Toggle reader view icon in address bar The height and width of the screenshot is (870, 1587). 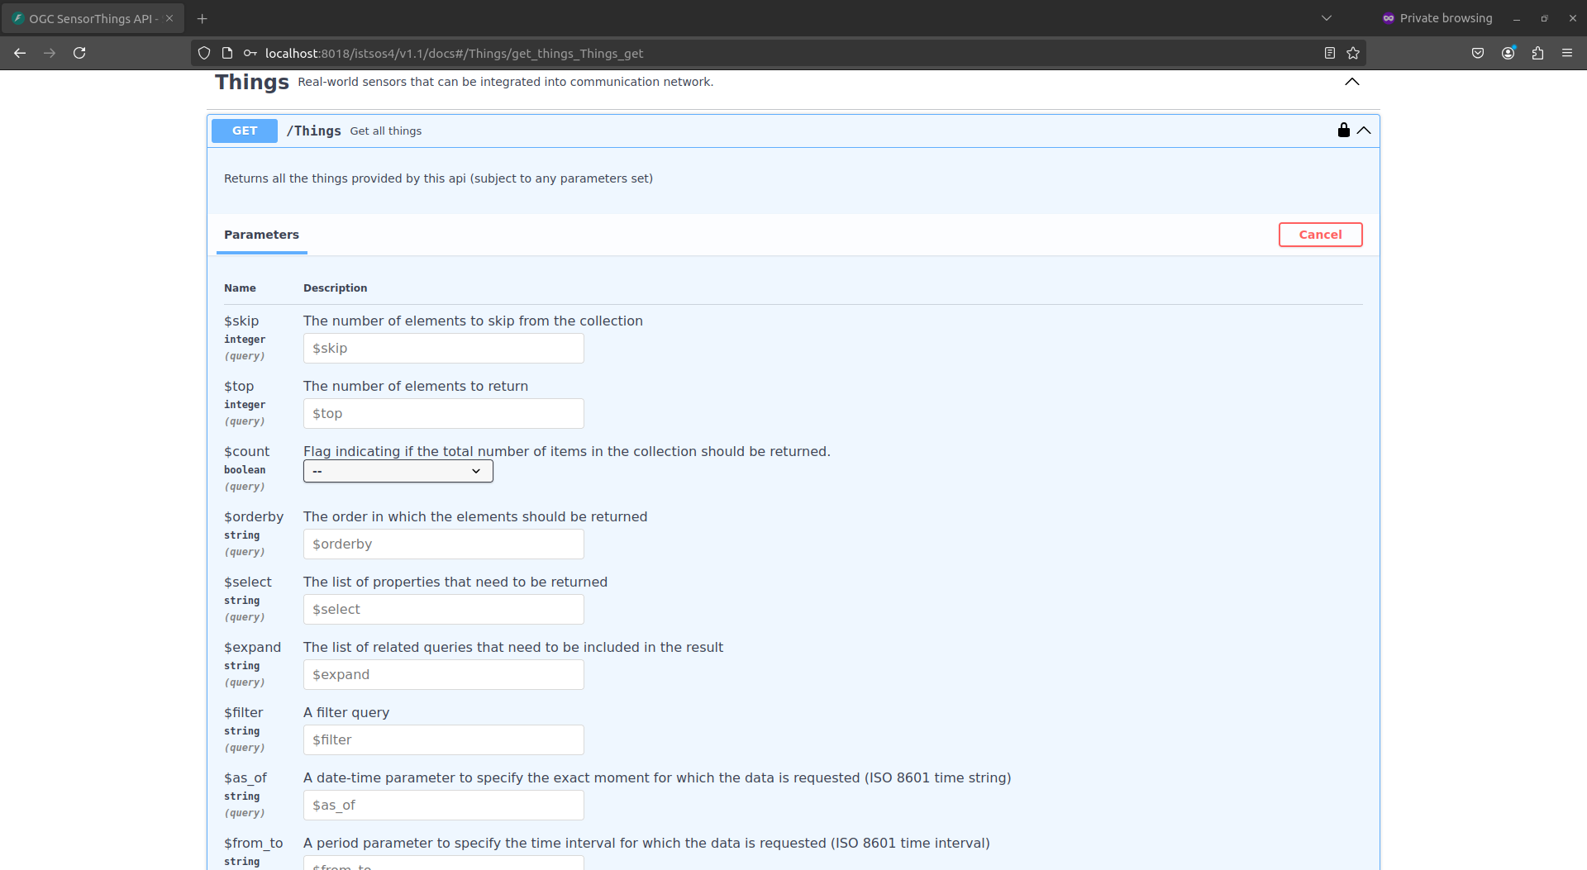pyautogui.click(x=1329, y=53)
